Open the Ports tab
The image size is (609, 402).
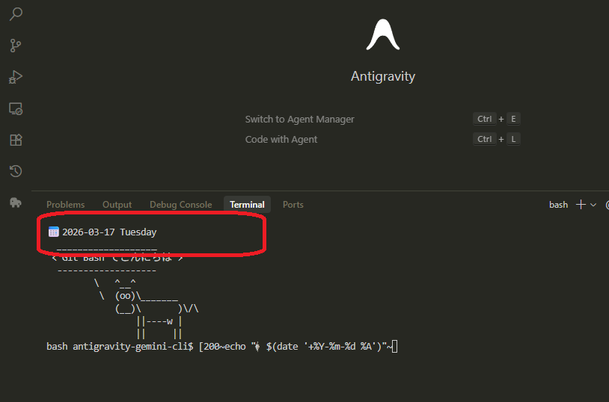click(x=293, y=205)
